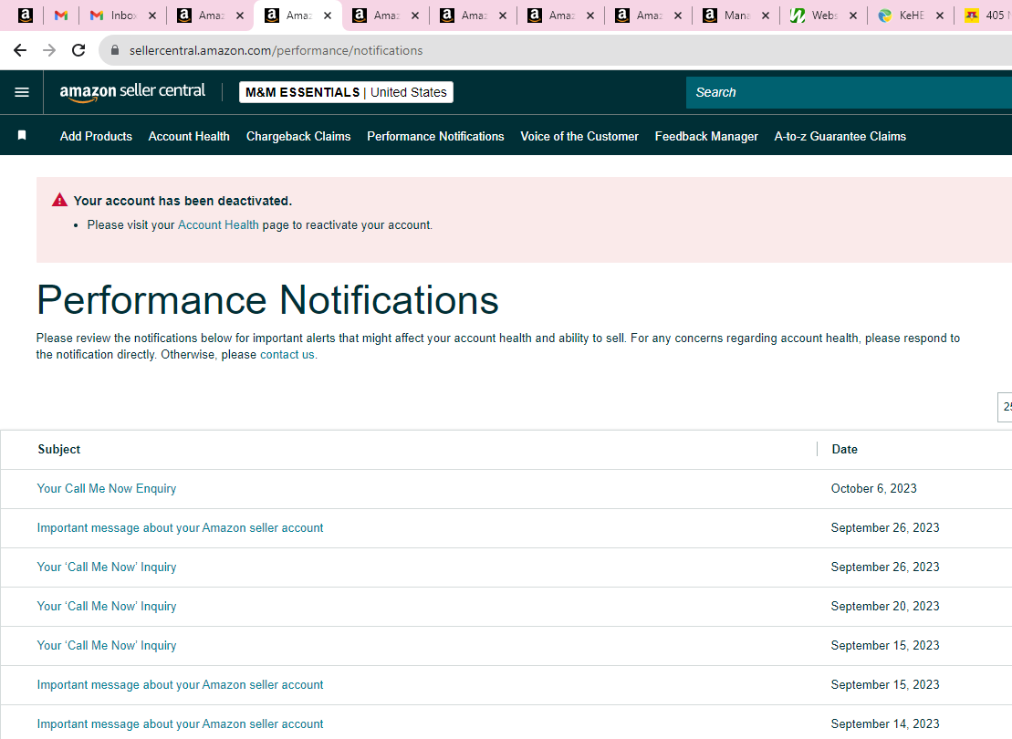Image resolution: width=1012 pixels, height=739 pixels.
Task: Click the red warning triangle icon
Action: [59, 200]
